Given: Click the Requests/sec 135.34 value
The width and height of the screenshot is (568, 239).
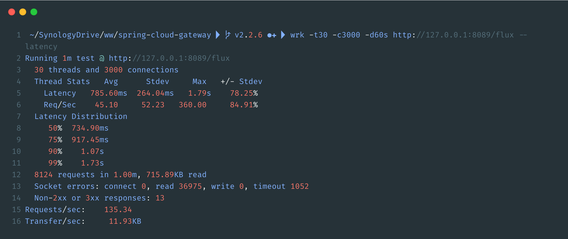Looking at the screenshot, I should (x=118, y=210).
